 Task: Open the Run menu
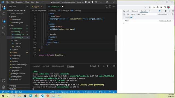point(37,2)
